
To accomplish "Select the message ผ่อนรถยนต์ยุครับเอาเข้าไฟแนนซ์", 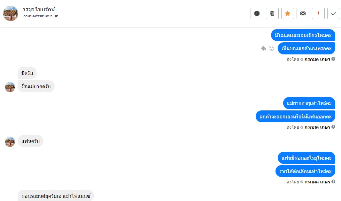I will pyautogui.click(x=56, y=196).
